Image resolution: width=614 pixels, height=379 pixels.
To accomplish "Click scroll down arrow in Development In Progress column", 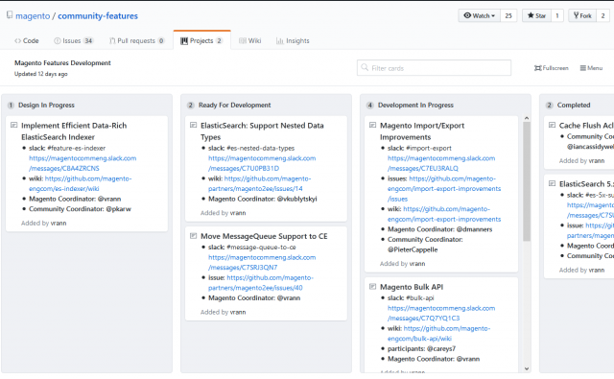I will [x=527, y=368].
